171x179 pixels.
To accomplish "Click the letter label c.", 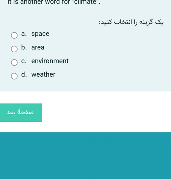I will pos(24,61).
